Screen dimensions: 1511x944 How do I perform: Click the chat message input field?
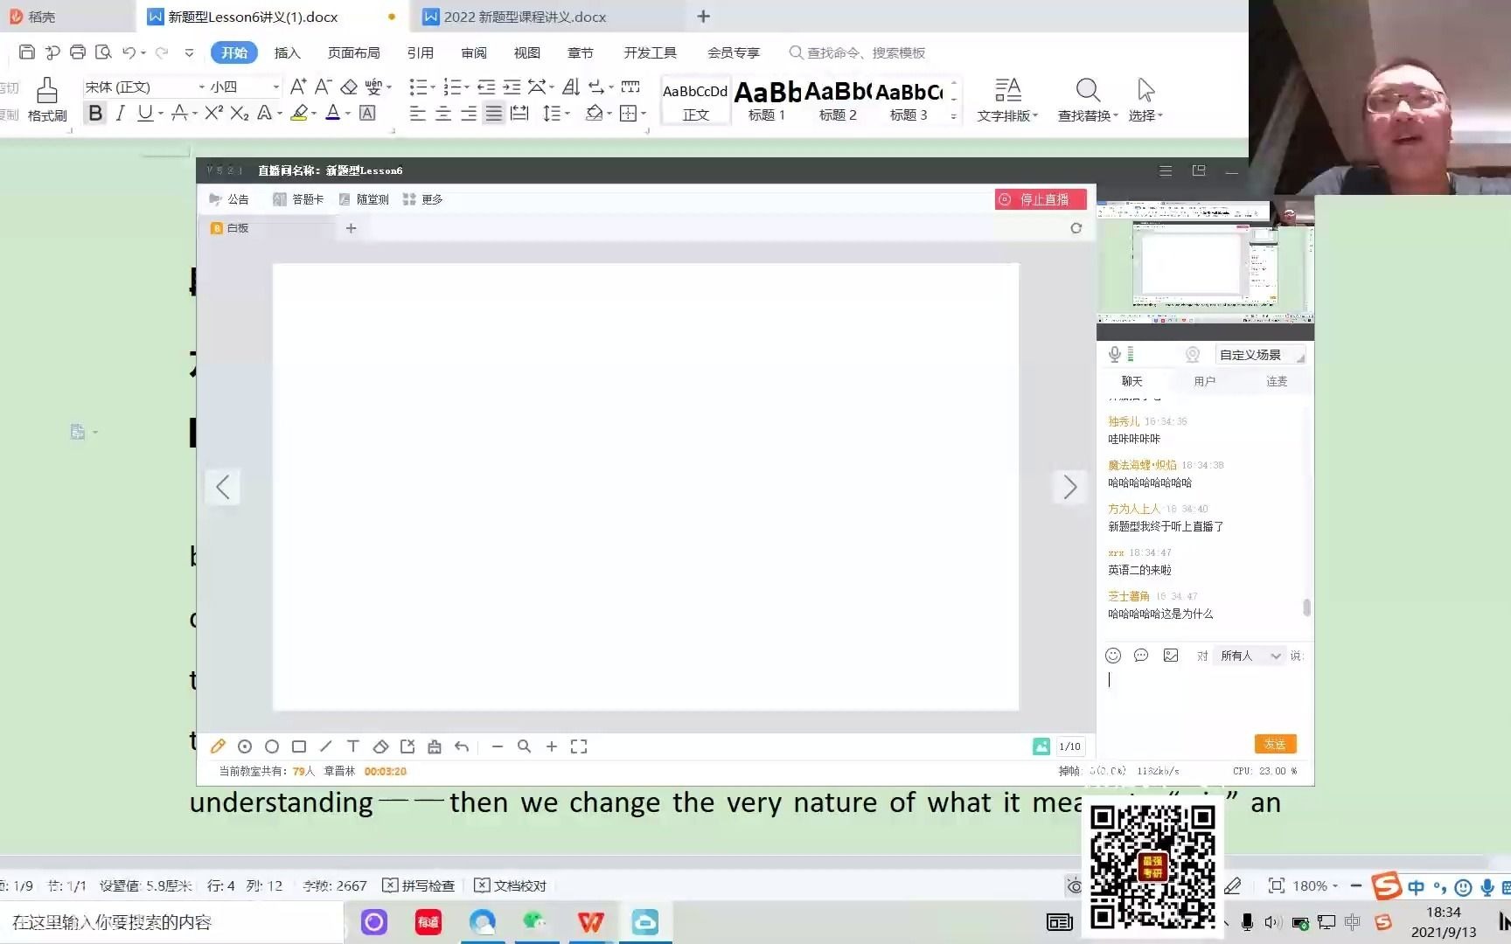(1205, 698)
